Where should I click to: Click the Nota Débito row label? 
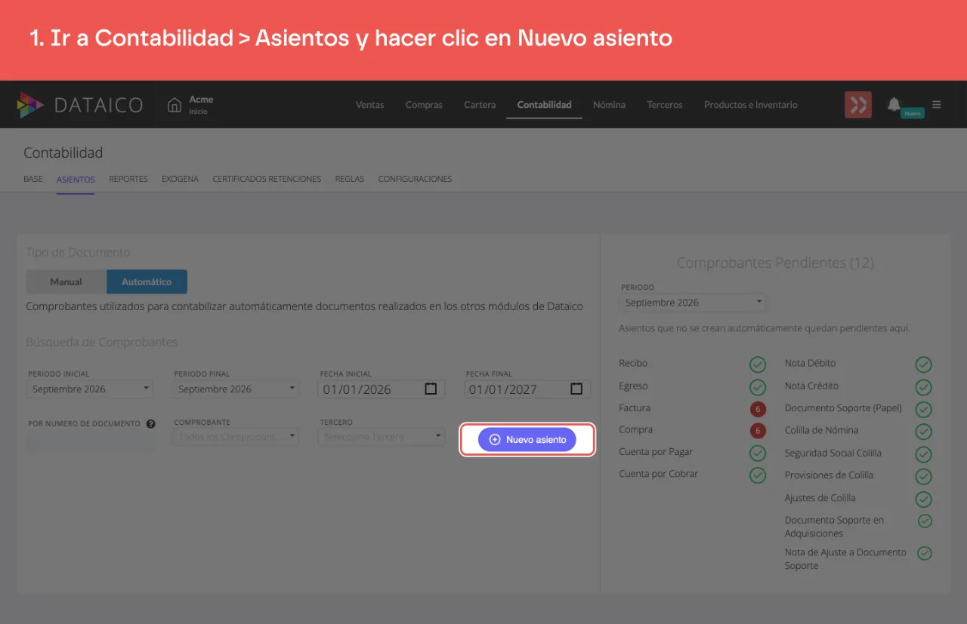tap(810, 364)
